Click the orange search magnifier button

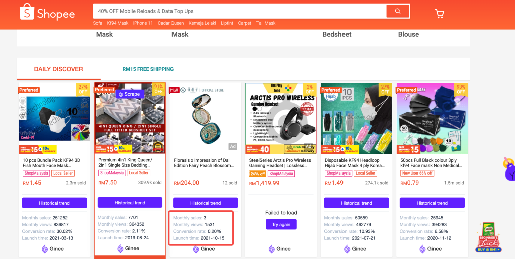pos(398,11)
